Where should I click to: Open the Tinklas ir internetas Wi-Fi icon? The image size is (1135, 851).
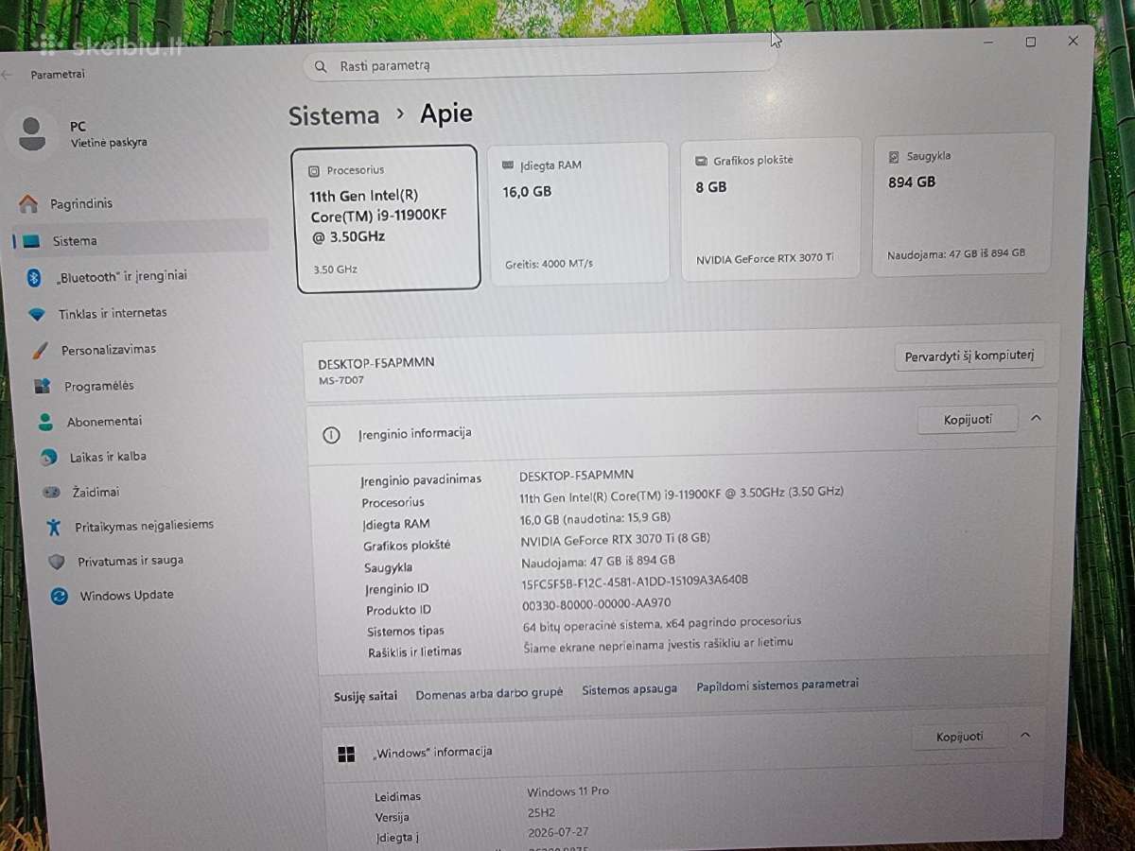[37, 314]
